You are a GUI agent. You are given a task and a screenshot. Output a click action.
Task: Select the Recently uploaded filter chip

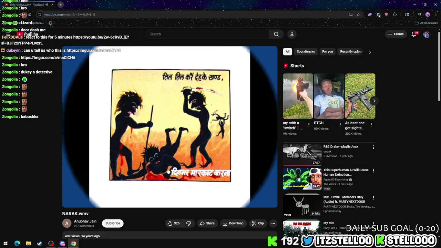[351, 52]
